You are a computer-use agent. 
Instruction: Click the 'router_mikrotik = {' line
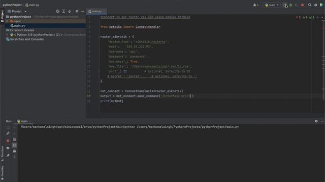point(117,37)
